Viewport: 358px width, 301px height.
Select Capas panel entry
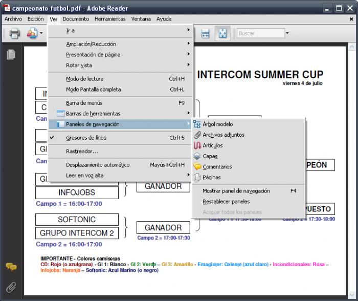tap(249, 156)
